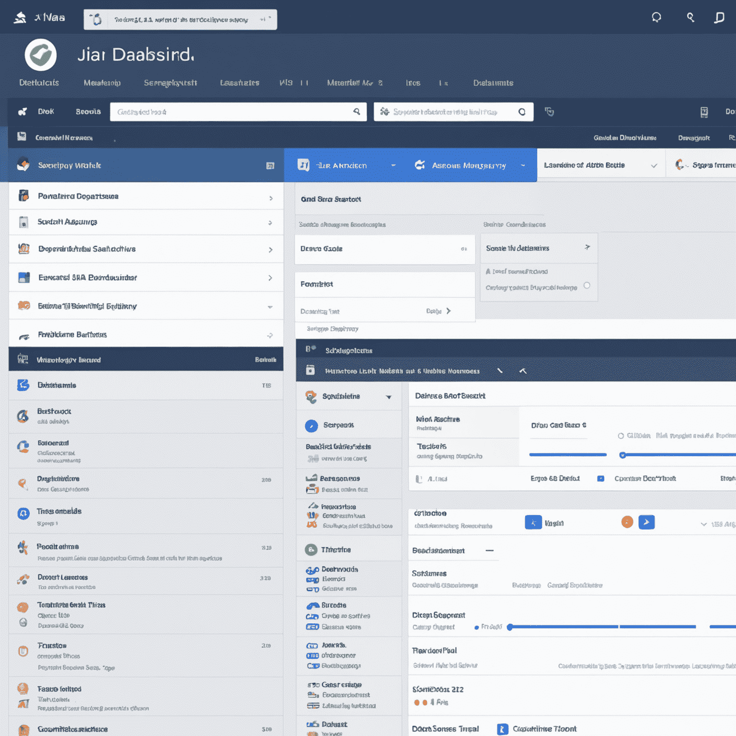Viewport: 736px width, 736px height.
Task: Expand 'Eareared SlIA Beordouairdar' row chevron
Action: click(270, 278)
